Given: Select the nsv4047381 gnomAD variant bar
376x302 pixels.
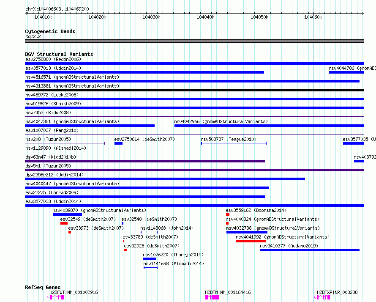Looking at the screenshot, I should tap(90, 126).
